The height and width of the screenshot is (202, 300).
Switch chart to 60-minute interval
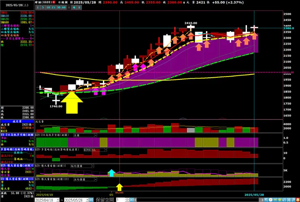(x=64, y=7)
